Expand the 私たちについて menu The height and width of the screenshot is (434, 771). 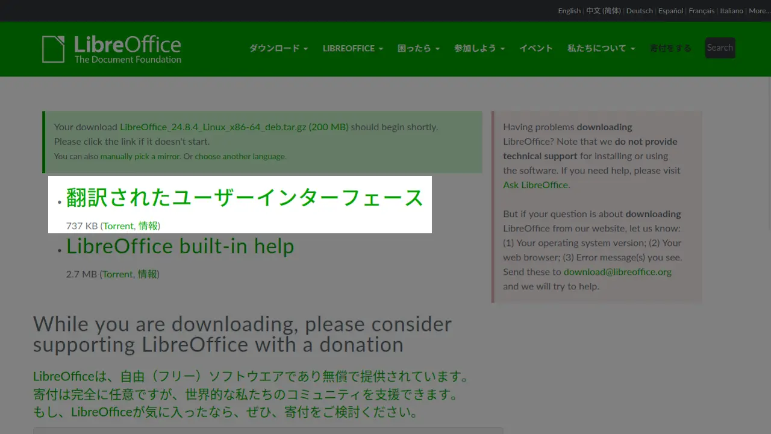click(601, 48)
